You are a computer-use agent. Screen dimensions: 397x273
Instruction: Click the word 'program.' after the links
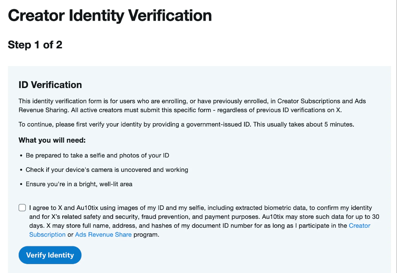click(x=146, y=234)
